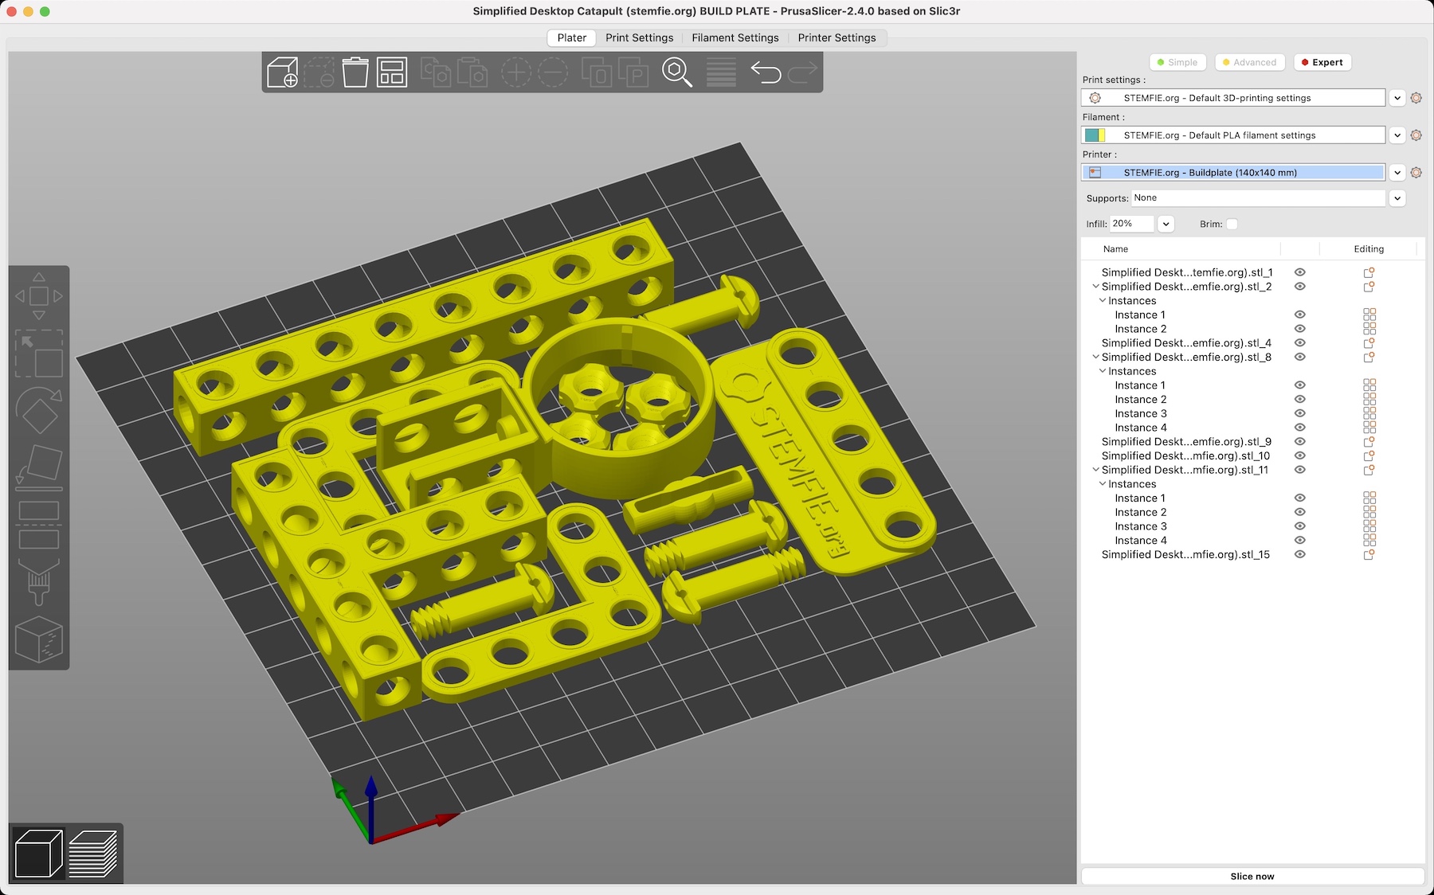Collapse the stl_8 object tree
The image size is (1434, 895).
click(1095, 358)
